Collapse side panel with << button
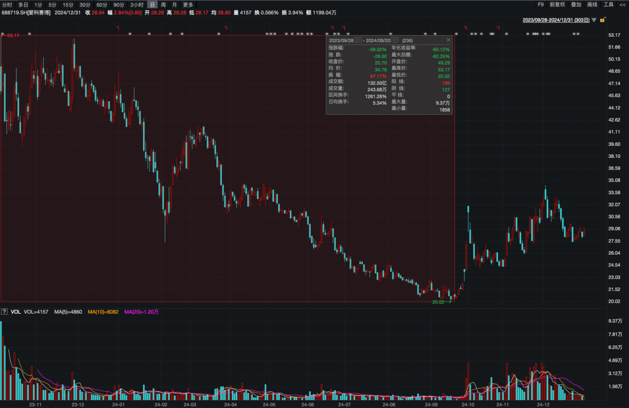 pyautogui.click(x=623, y=4)
